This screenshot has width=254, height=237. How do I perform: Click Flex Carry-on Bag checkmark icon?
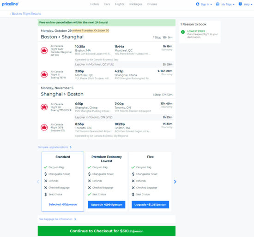point(133,167)
